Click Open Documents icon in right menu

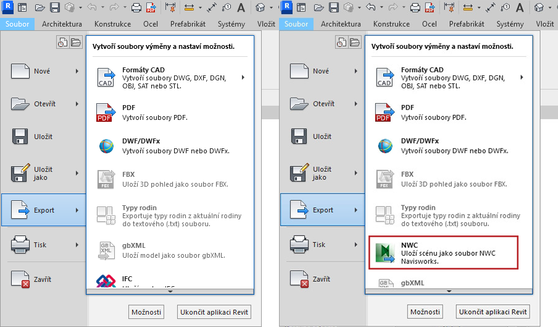(x=355, y=43)
